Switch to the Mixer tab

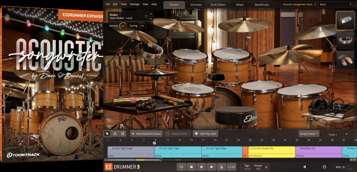[240, 5]
